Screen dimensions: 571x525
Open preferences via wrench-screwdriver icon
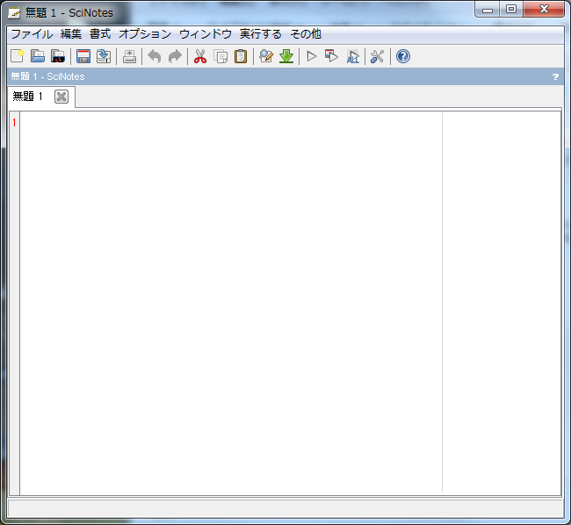[x=377, y=56]
